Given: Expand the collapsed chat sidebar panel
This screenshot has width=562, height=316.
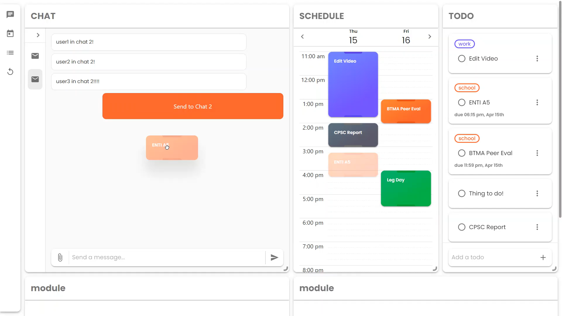Looking at the screenshot, I should [x=38, y=35].
